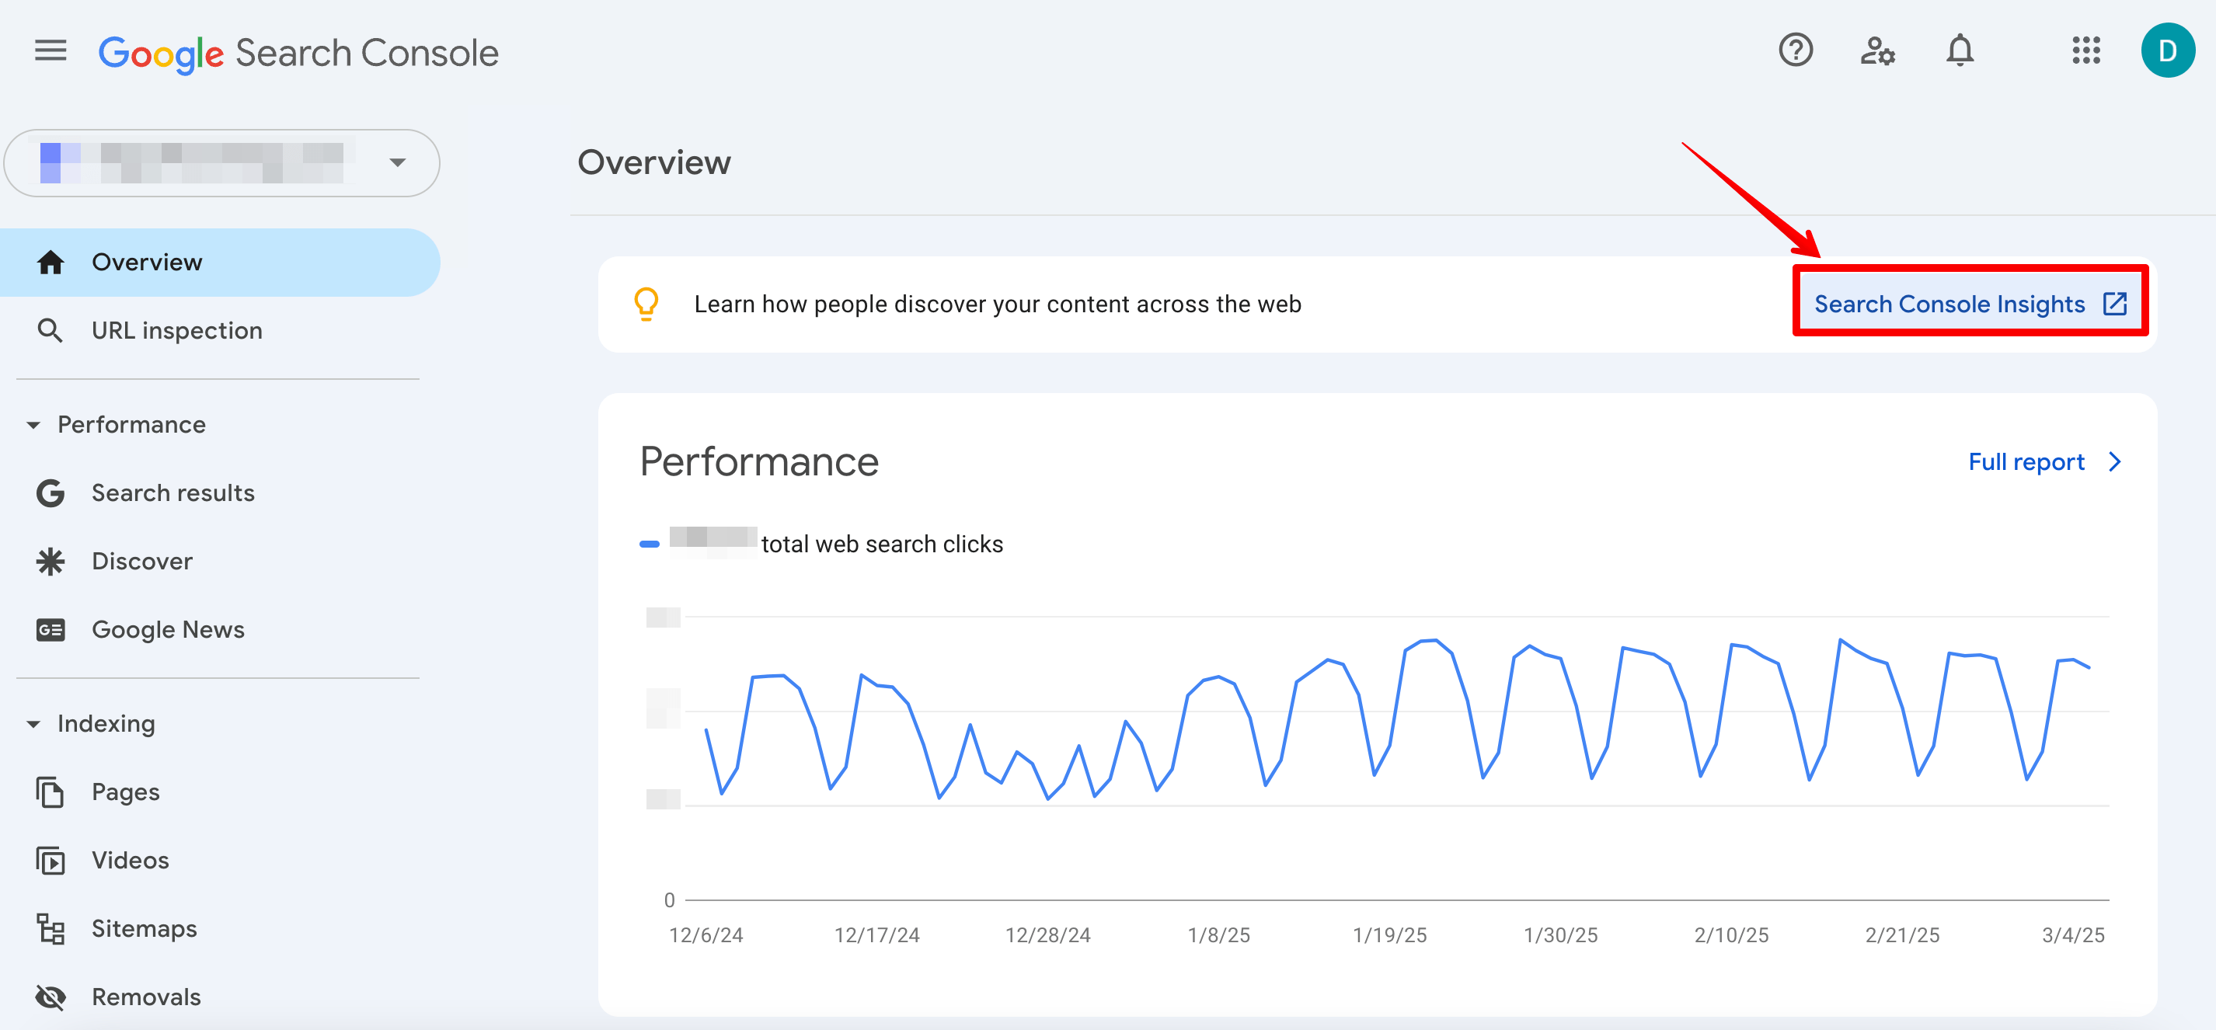Open the help icon in the top bar
2216x1030 pixels.
pyautogui.click(x=1796, y=50)
